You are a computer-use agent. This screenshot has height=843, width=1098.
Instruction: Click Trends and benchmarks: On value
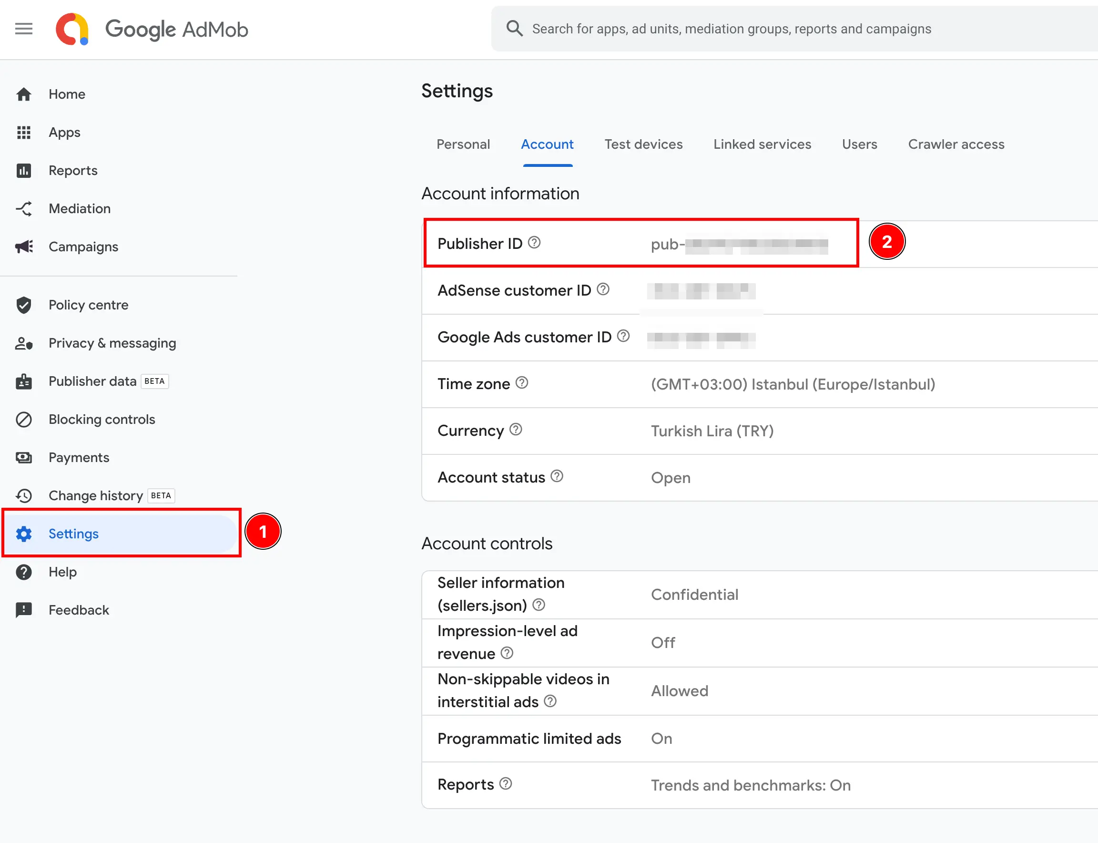pyautogui.click(x=751, y=785)
